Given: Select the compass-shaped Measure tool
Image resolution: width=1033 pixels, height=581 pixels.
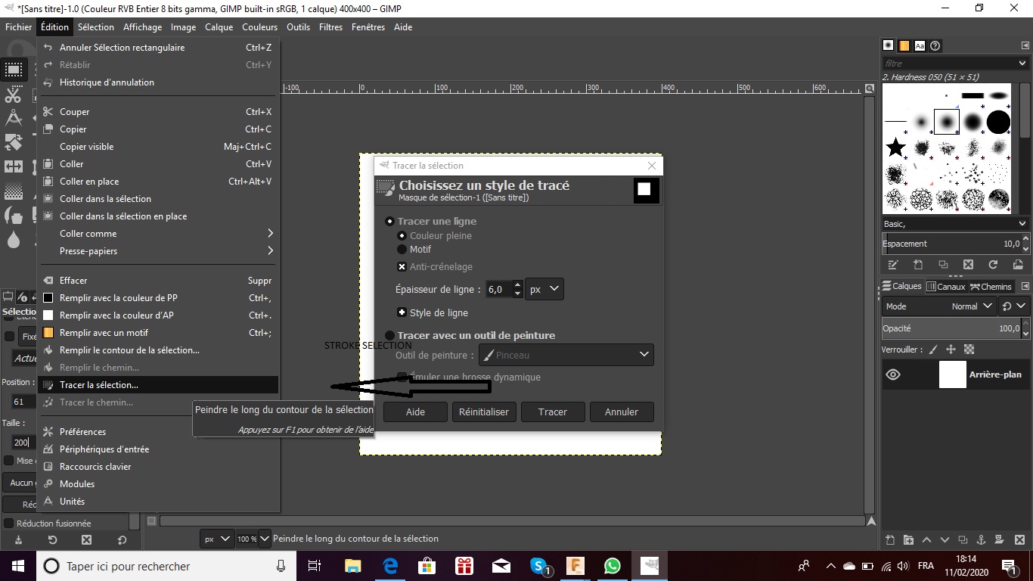Looking at the screenshot, I should (14, 118).
